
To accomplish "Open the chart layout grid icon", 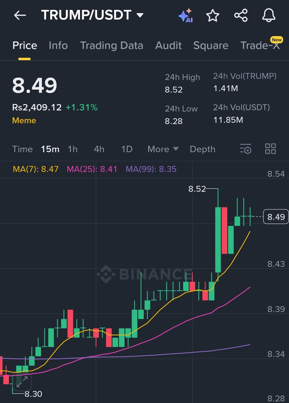I will pyautogui.click(x=270, y=149).
